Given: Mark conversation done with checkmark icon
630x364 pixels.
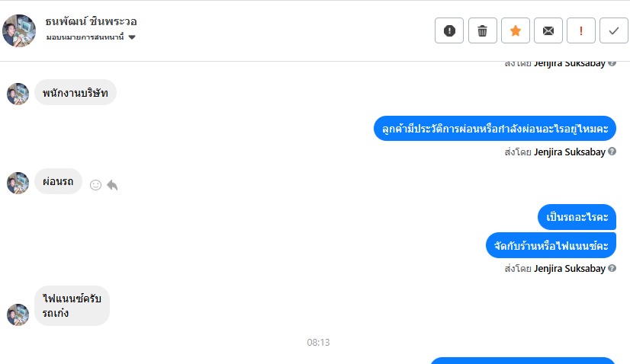Looking at the screenshot, I should click(614, 30).
